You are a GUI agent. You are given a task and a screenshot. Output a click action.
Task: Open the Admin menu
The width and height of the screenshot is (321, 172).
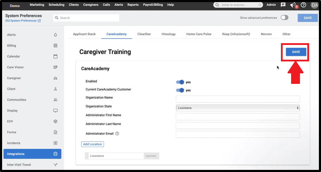(x=271, y=5)
